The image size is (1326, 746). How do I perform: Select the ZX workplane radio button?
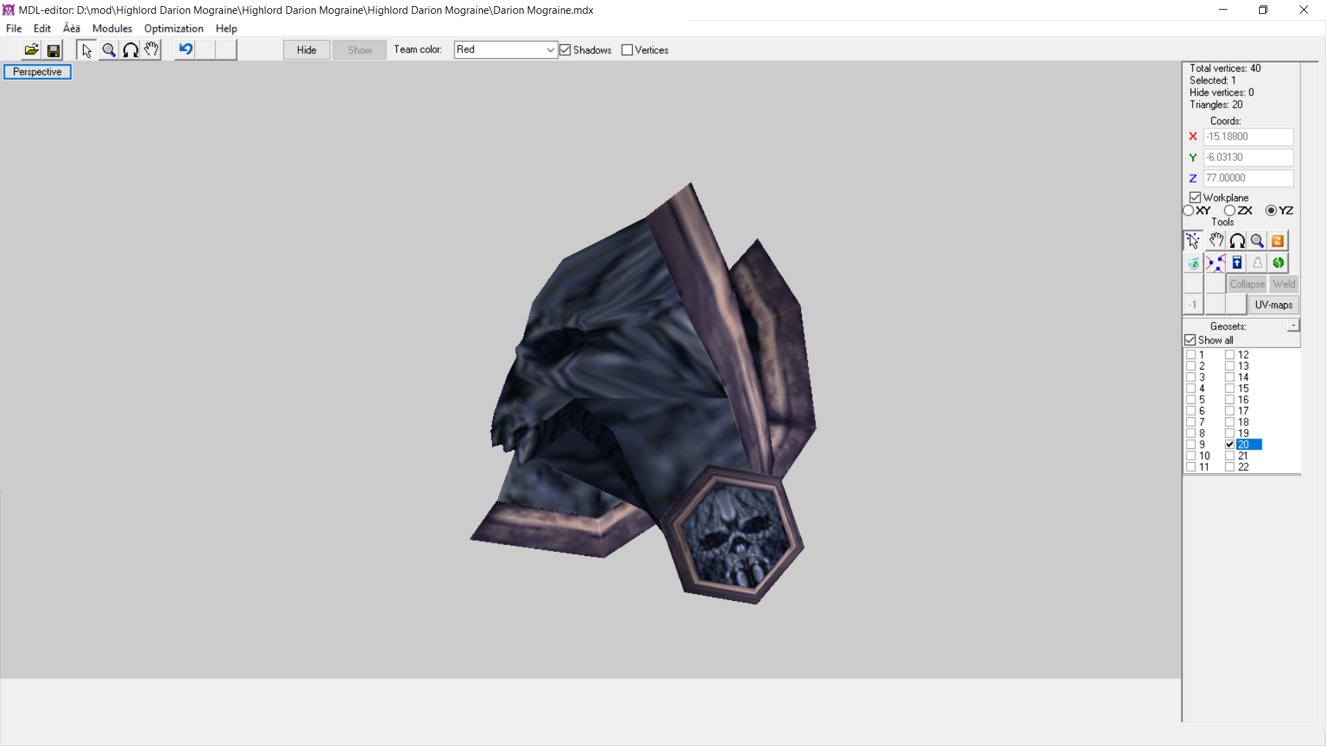coord(1229,211)
